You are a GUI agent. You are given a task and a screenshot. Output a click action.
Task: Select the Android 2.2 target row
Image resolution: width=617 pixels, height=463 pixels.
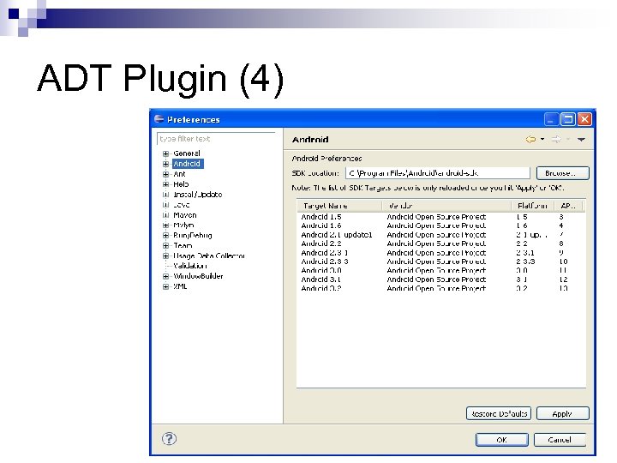coord(441,244)
